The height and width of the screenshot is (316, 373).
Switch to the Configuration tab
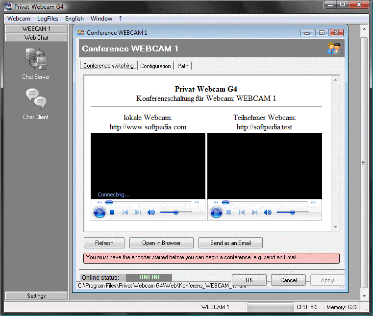click(x=155, y=66)
